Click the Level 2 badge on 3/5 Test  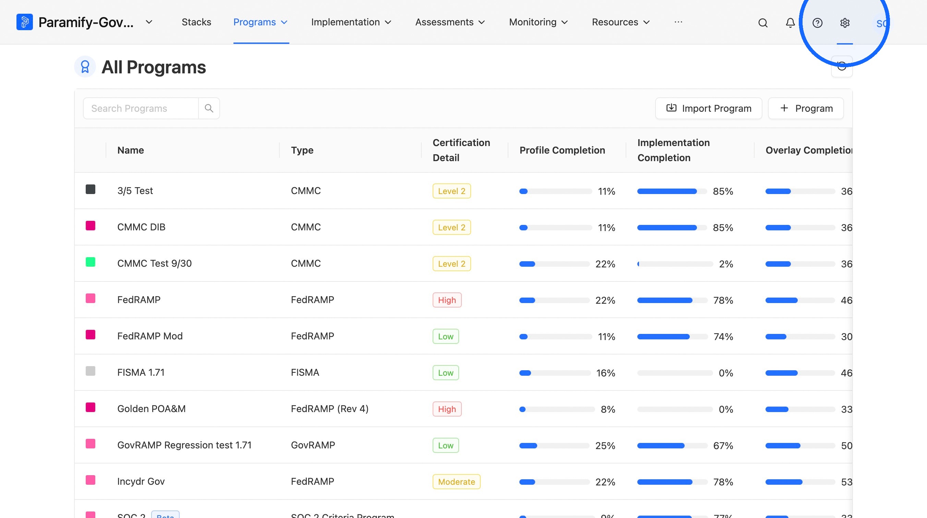[452, 191]
